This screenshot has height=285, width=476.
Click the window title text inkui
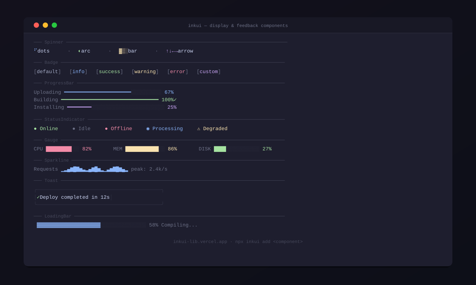coord(195,26)
